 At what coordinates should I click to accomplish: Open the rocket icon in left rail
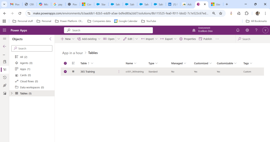point(4,85)
